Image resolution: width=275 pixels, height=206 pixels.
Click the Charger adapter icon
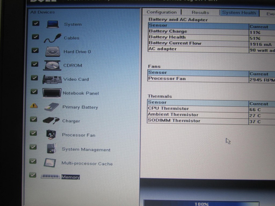[51, 121]
